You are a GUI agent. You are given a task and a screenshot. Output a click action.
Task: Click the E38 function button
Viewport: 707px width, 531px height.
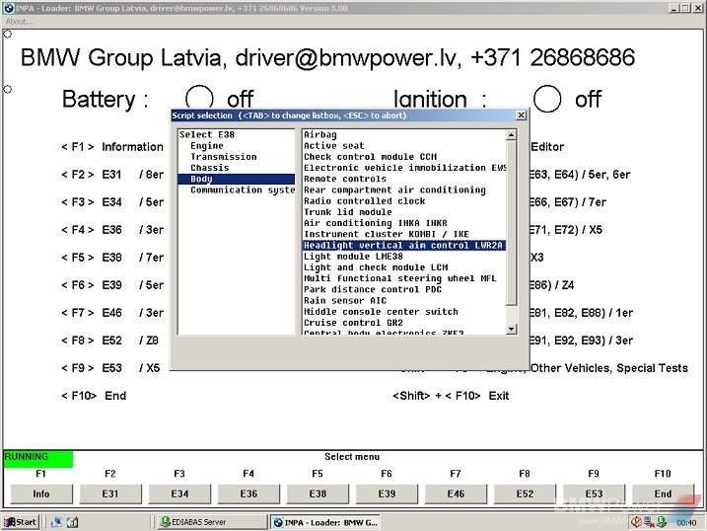click(318, 493)
